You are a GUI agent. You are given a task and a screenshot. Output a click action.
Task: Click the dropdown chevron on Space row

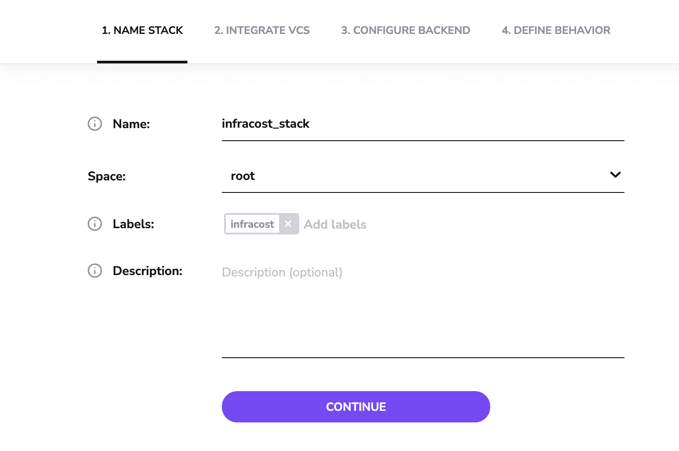pyautogui.click(x=615, y=175)
